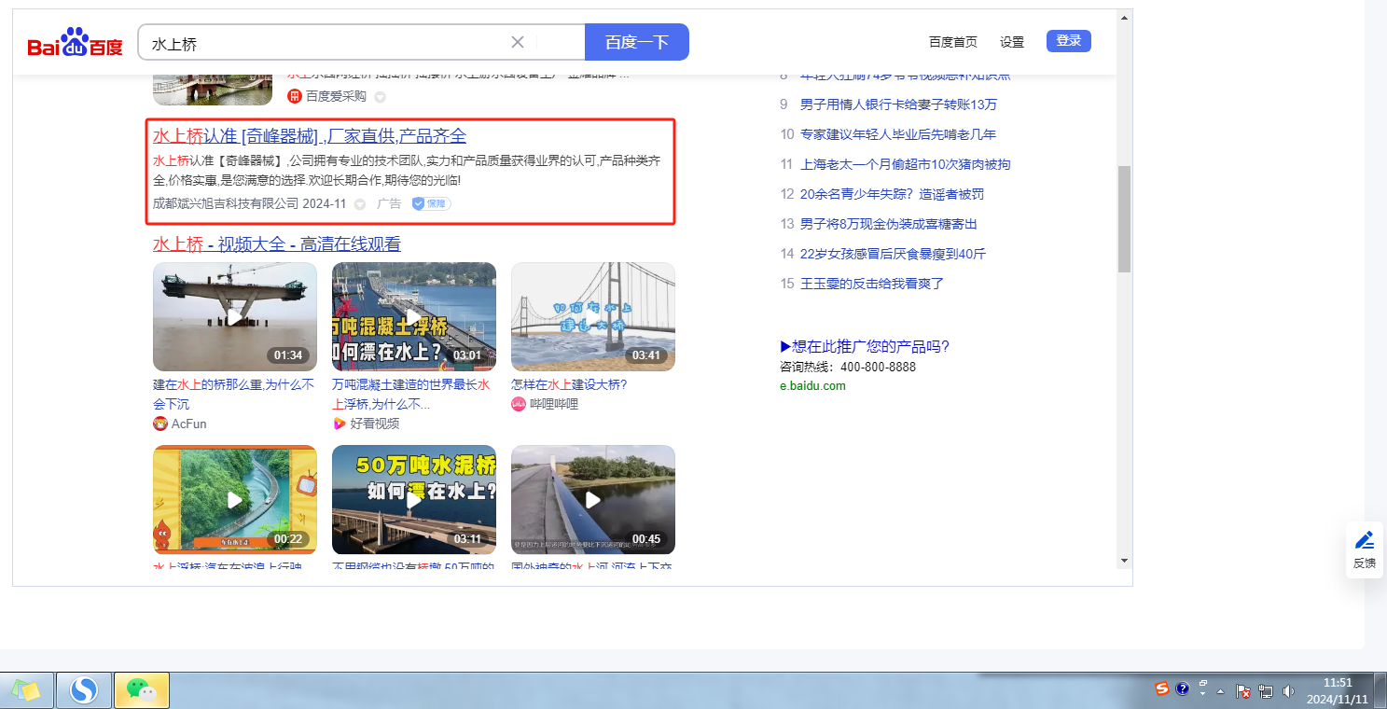Click the 哔哩哔哩 source icon
Image resolution: width=1387 pixels, height=709 pixels.
coord(519,404)
